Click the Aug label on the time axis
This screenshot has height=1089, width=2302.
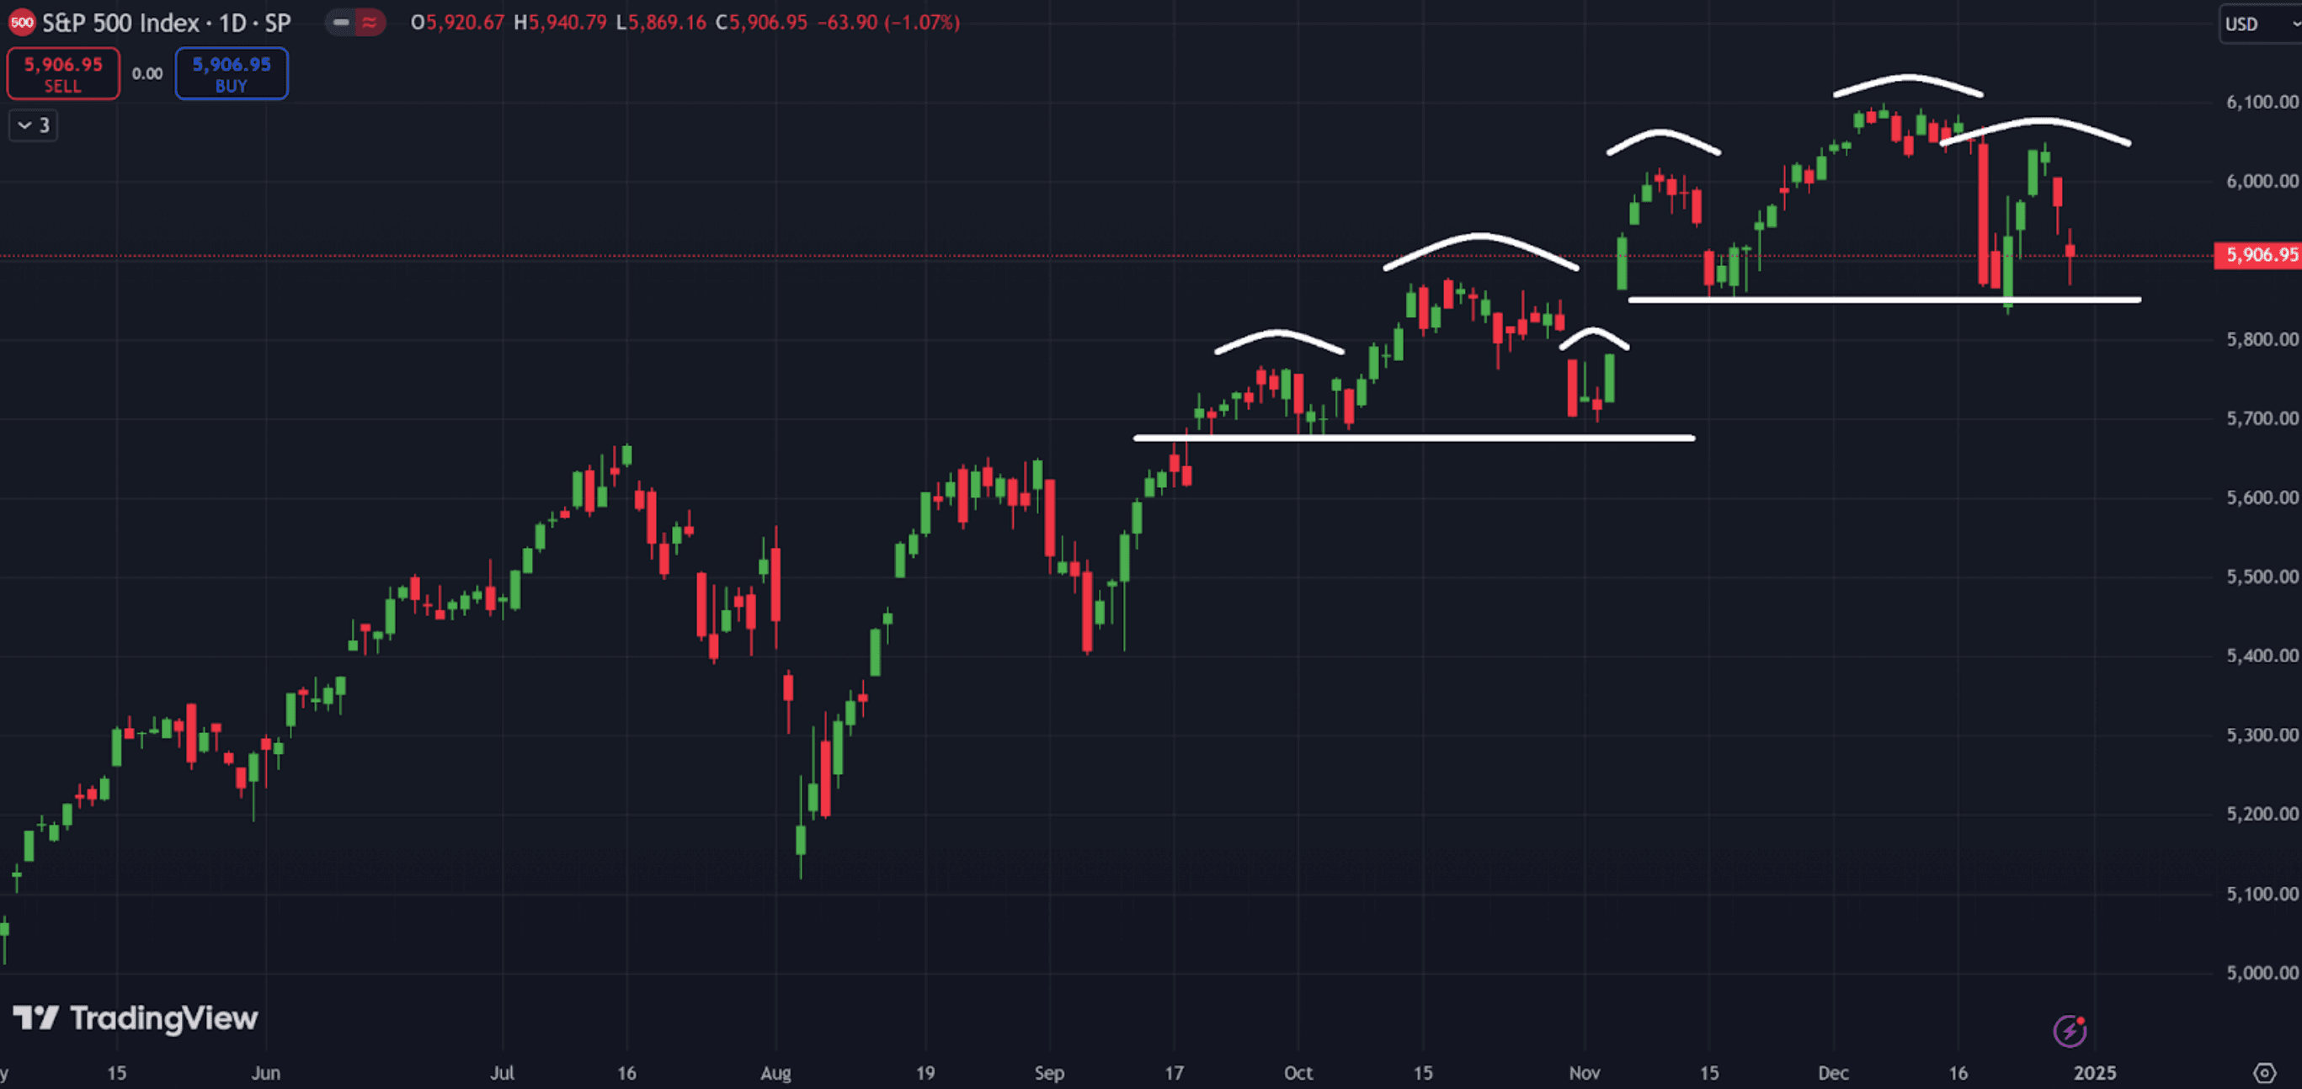pyautogui.click(x=775, y=1072)
